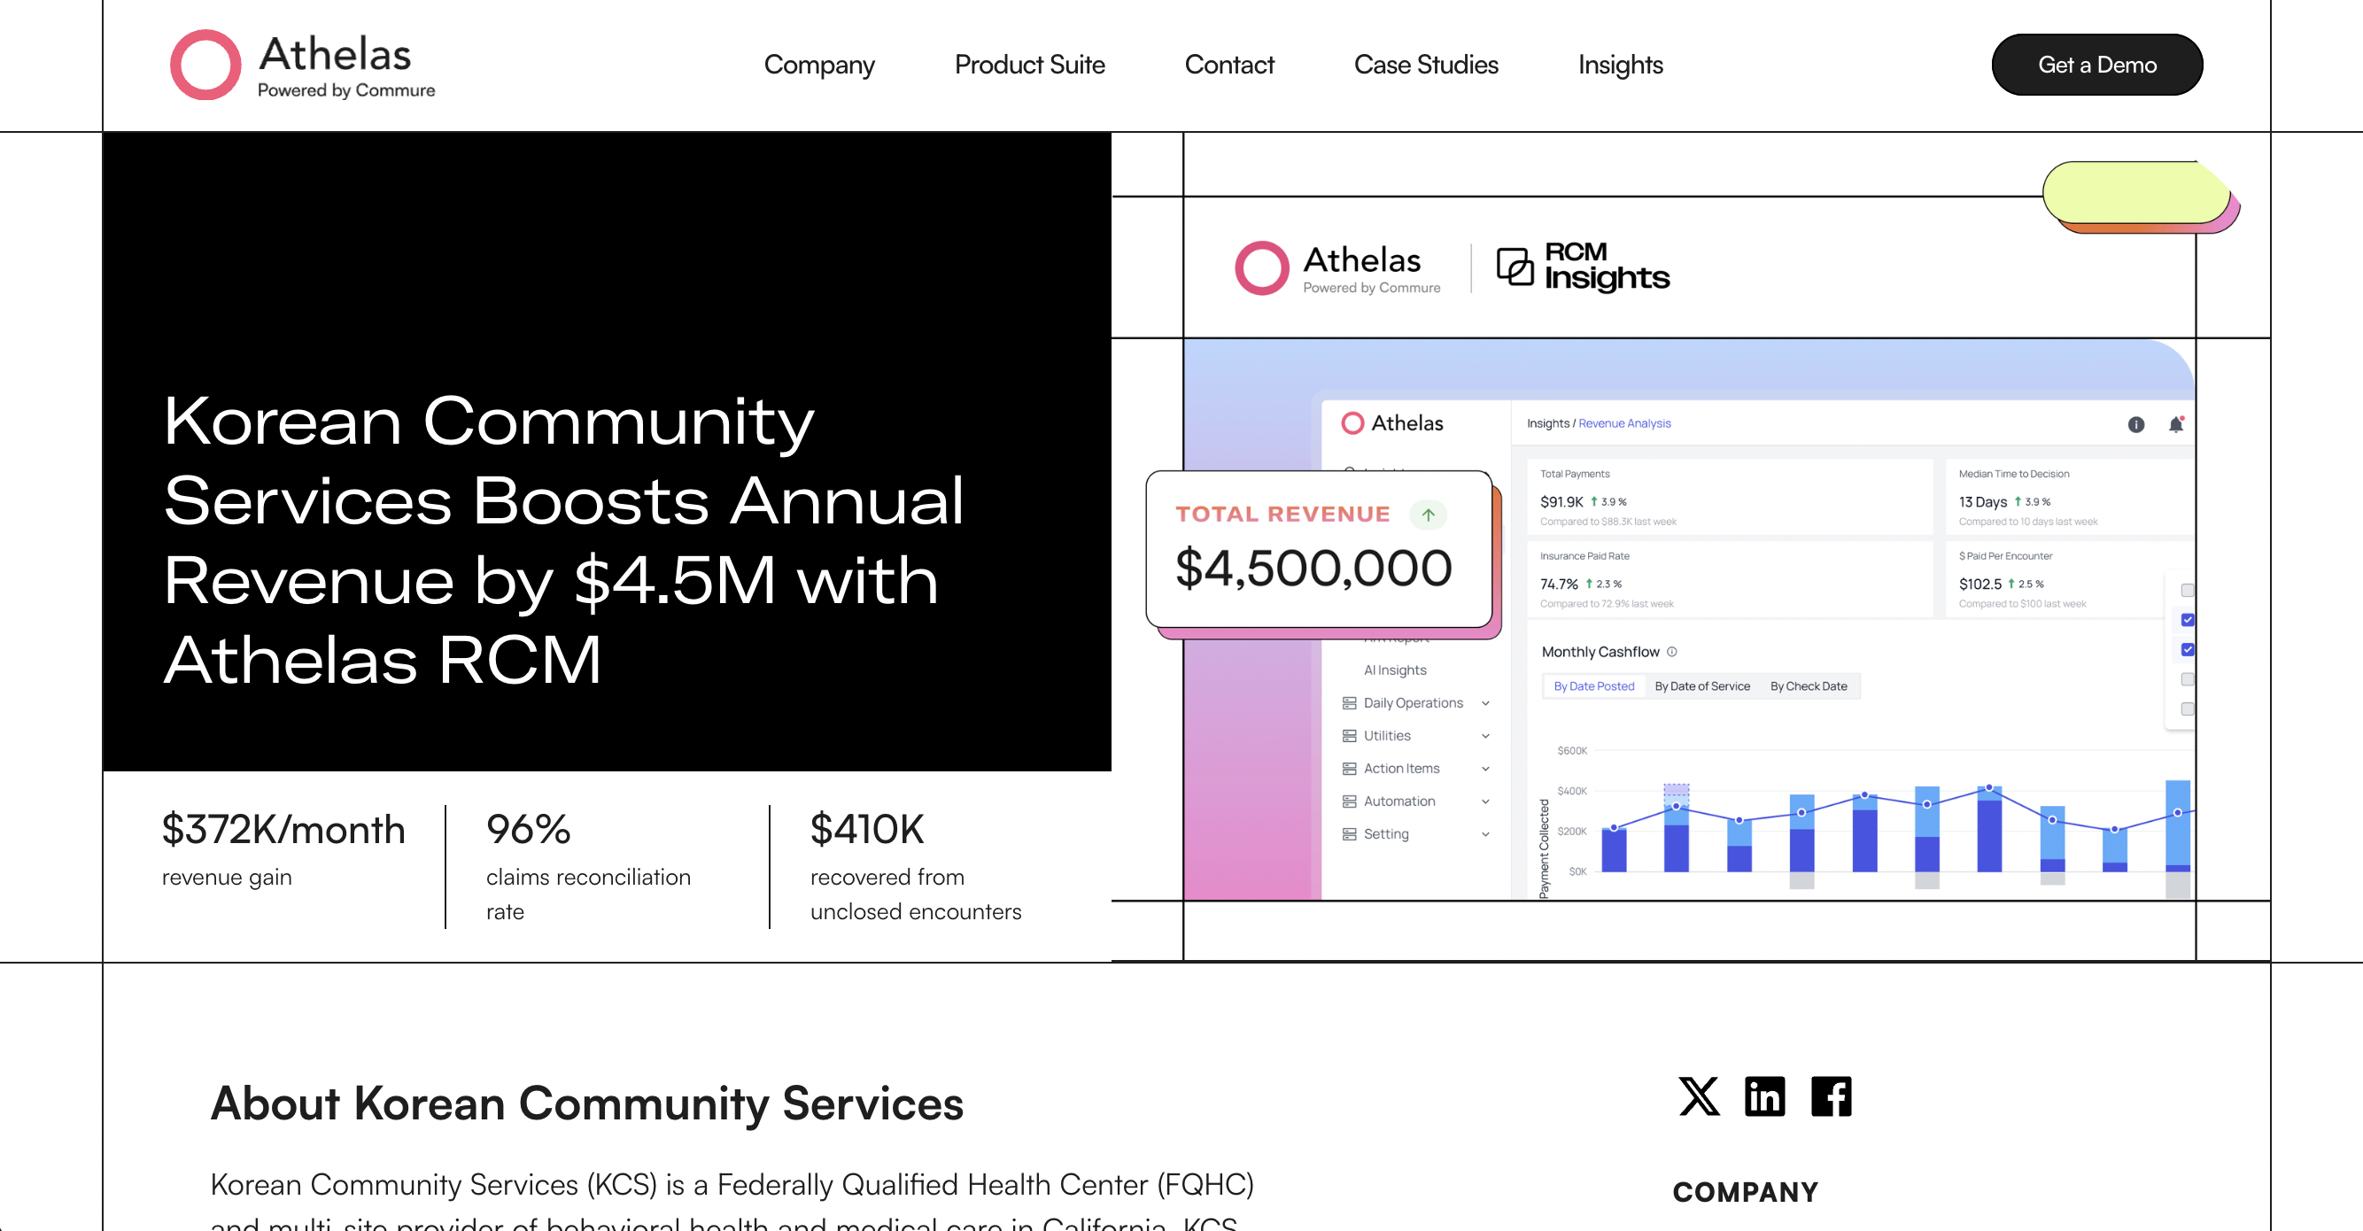Select the By Check Date tab
This screenshot has height=1231, width=2363.
[1808, 686]
